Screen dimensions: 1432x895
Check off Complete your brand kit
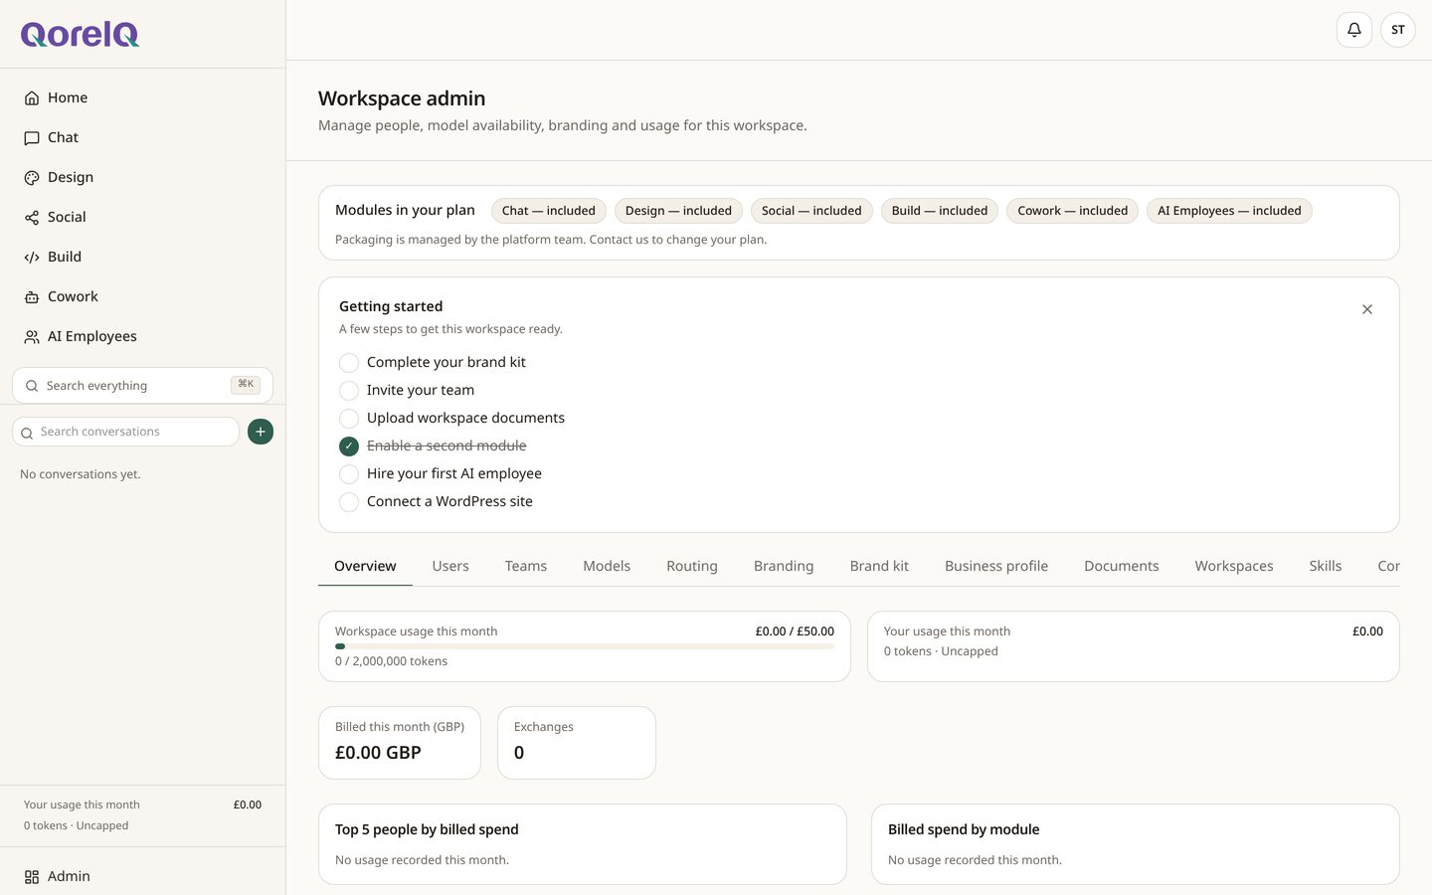click(x=349, y=363)
